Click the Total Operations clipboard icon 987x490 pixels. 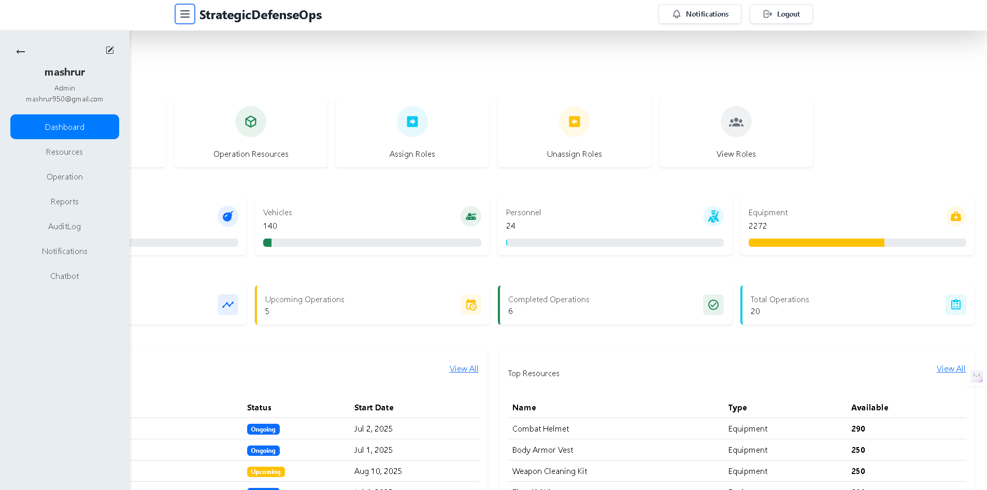click(956, 305)
